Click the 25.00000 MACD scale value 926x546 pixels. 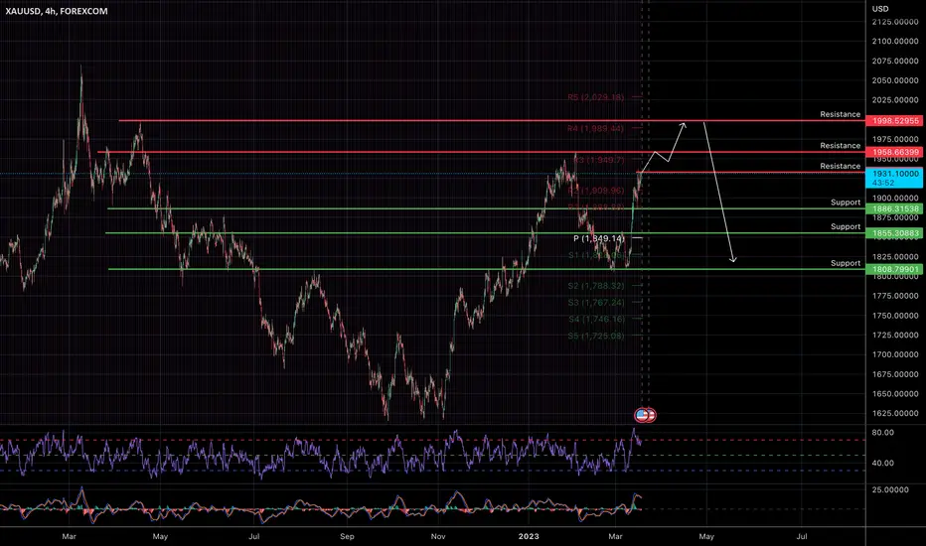[x=890, y=490]
